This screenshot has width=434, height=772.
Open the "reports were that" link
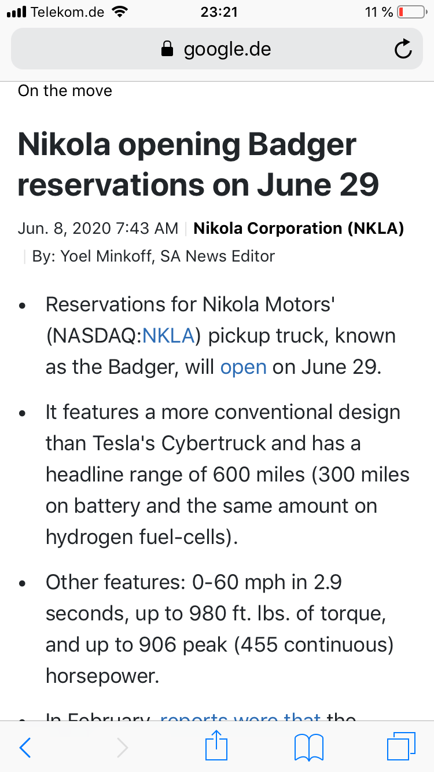click(x=240, y=718)
